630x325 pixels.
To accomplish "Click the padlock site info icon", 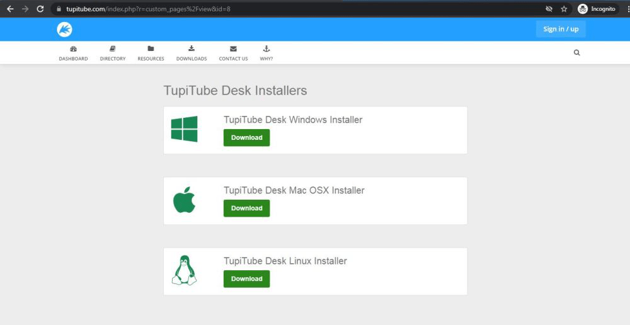I will pos(59,9).
